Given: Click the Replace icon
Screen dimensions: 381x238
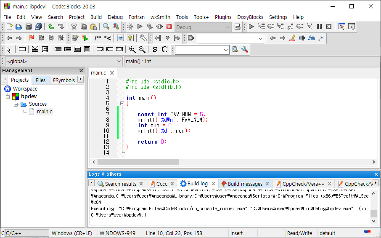Looking at the screenshot, I should [116, 27].
